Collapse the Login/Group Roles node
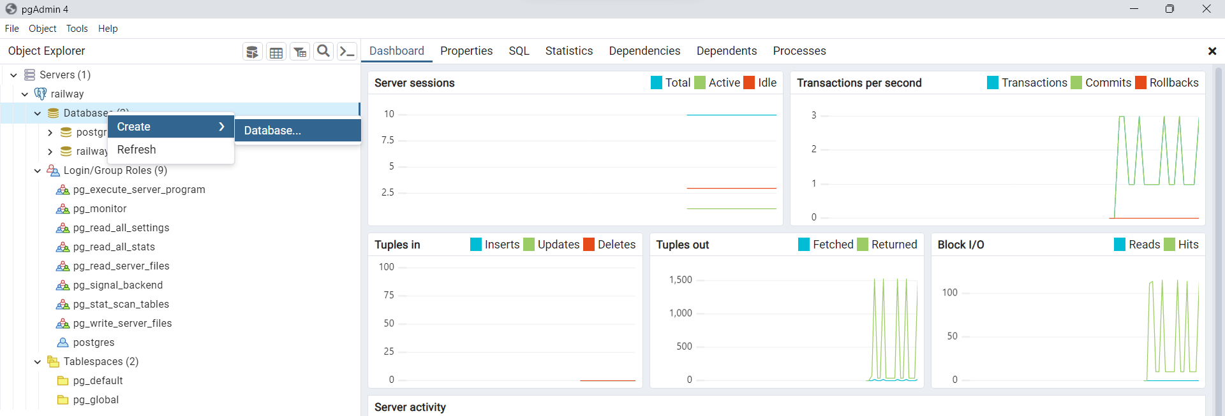 click(38, 171)
